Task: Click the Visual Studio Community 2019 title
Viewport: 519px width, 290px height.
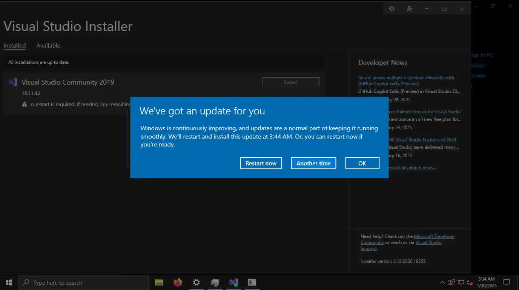Action: tap(68, 82)
